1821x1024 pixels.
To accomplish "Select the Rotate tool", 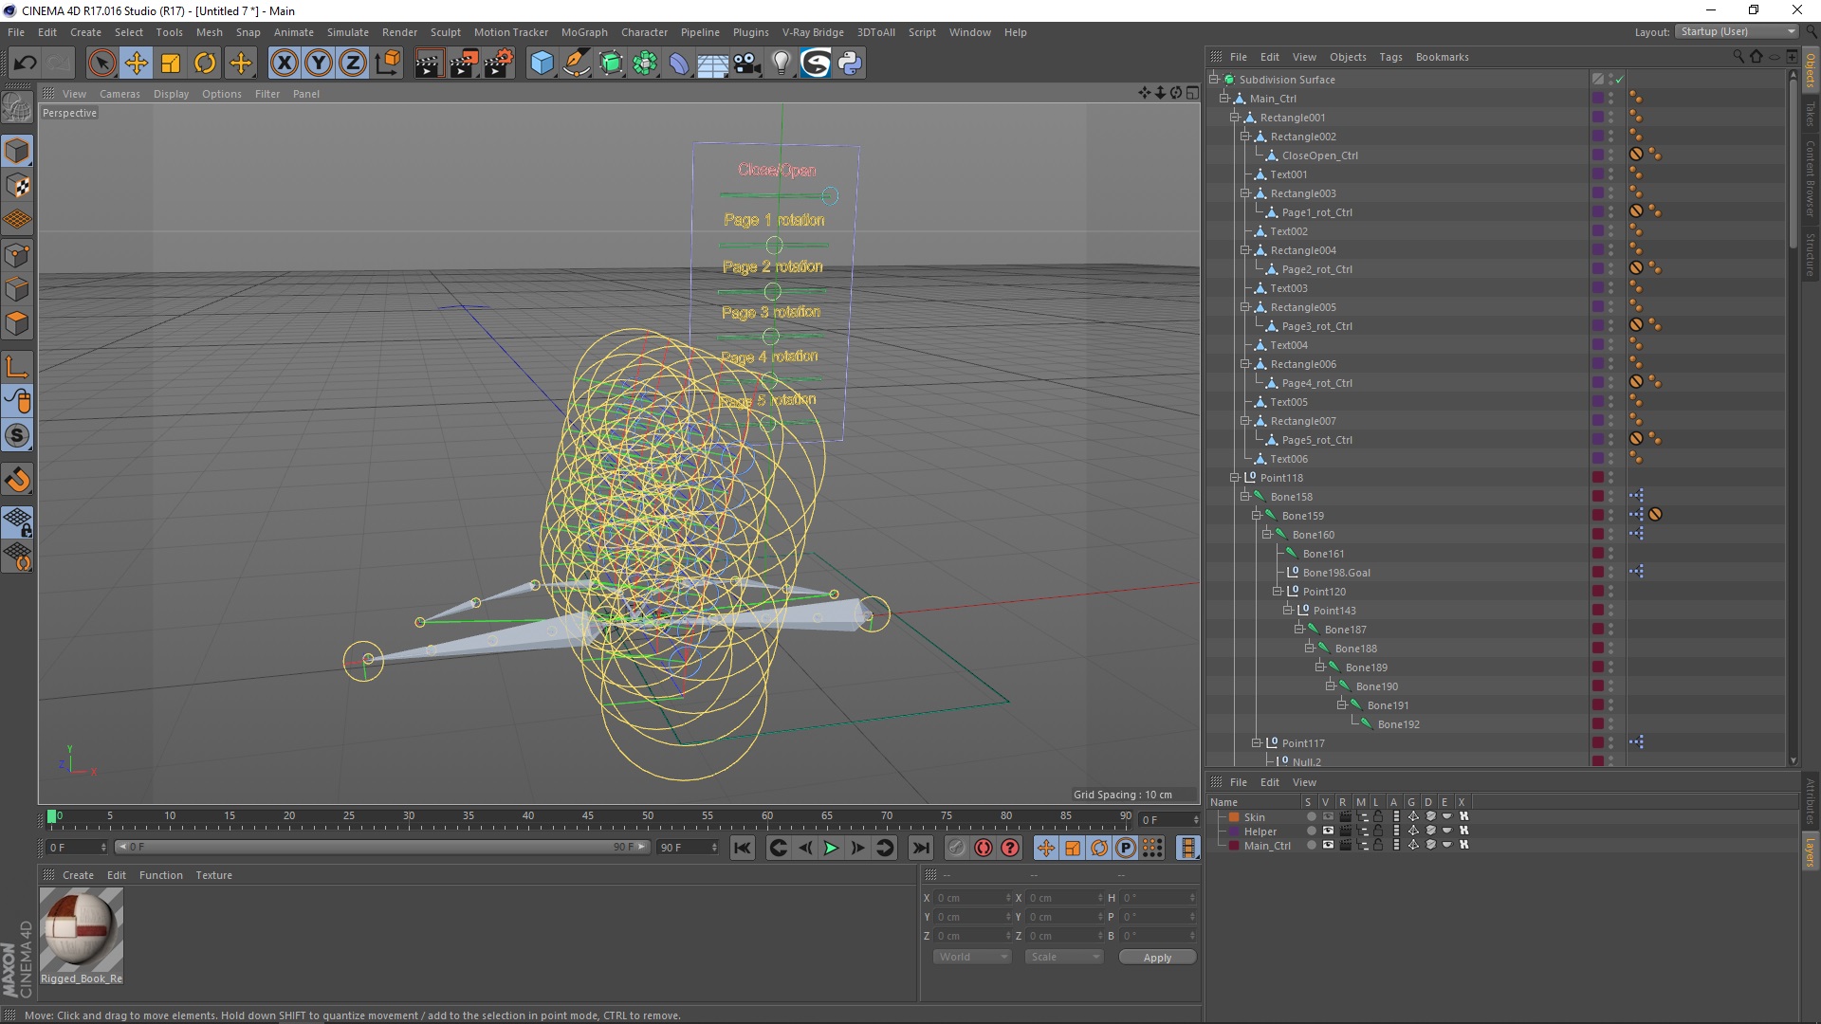I will pos(205,64).
